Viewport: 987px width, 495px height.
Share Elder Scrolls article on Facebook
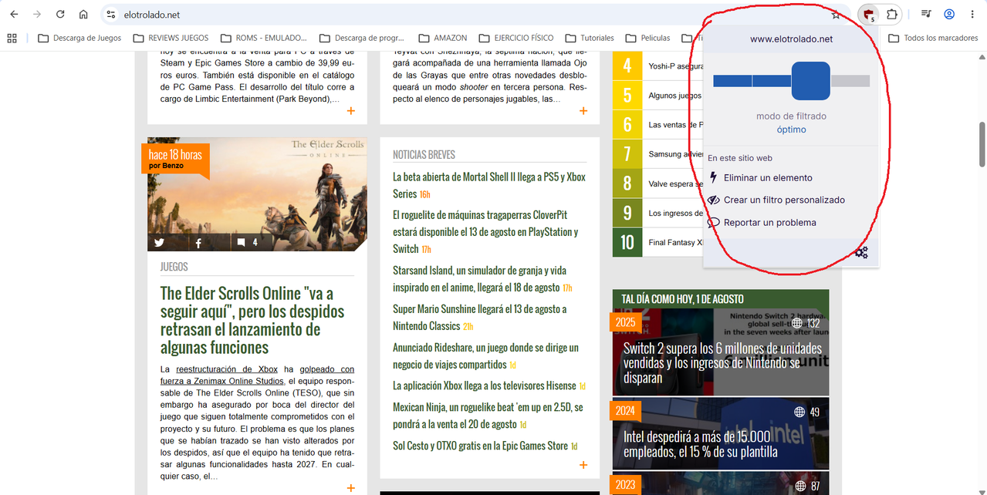pos(198,242)
